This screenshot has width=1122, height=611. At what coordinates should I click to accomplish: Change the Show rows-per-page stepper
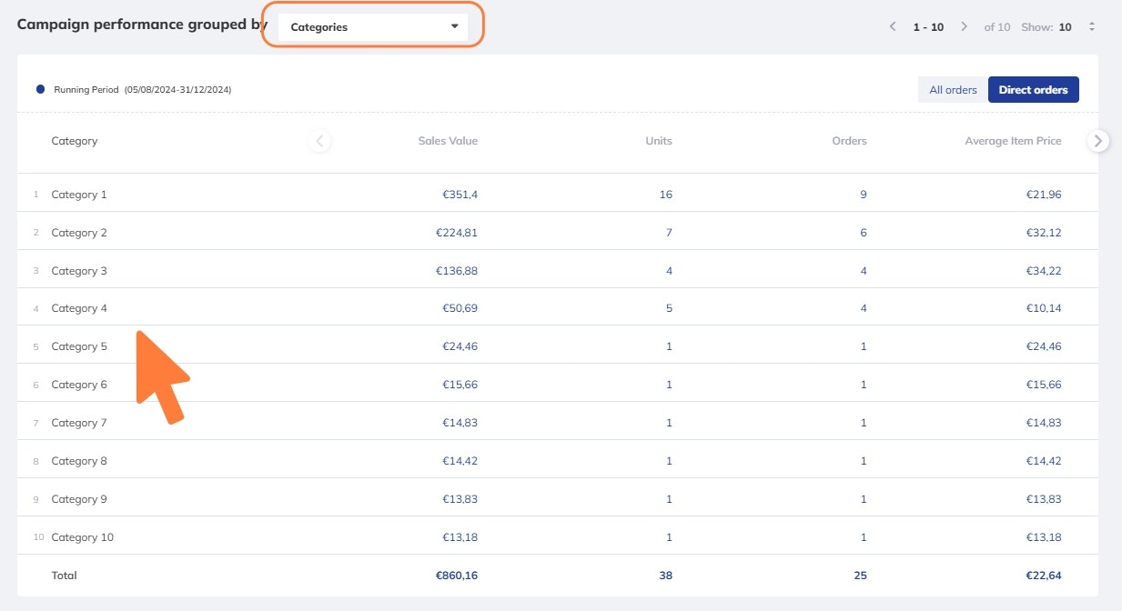click(1092, 27)
